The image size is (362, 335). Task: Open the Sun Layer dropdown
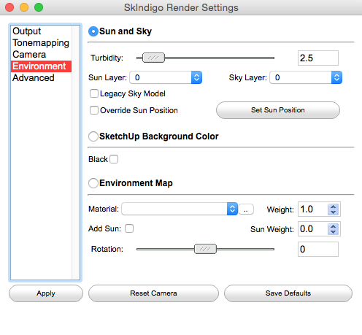click(166, 77)
